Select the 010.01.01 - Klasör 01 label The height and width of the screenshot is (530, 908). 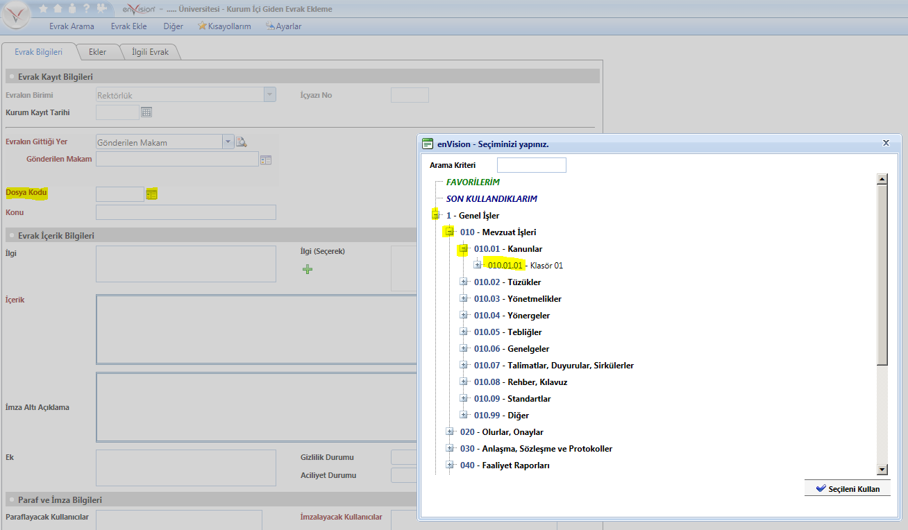[526, 265]
